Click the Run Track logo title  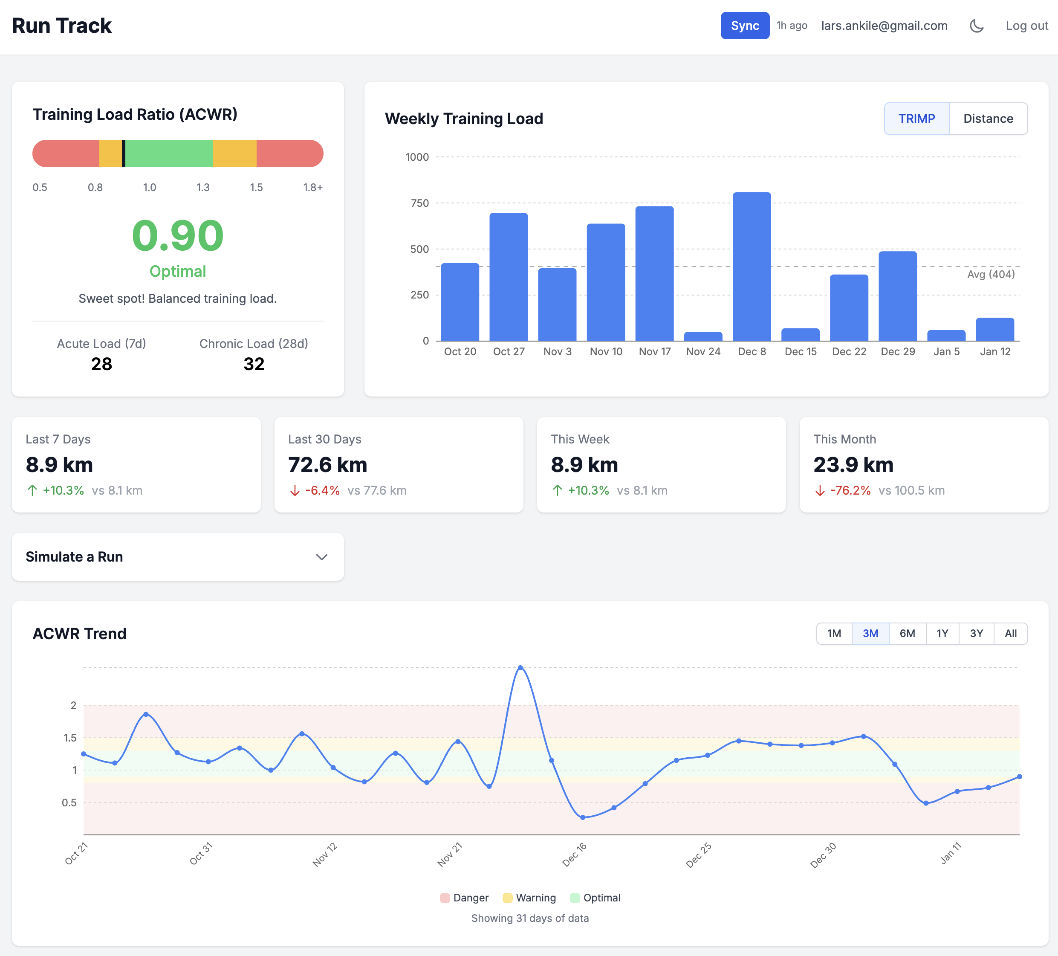tap(62, 26)
